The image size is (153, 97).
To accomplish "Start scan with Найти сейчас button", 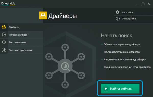I will 120,89.
